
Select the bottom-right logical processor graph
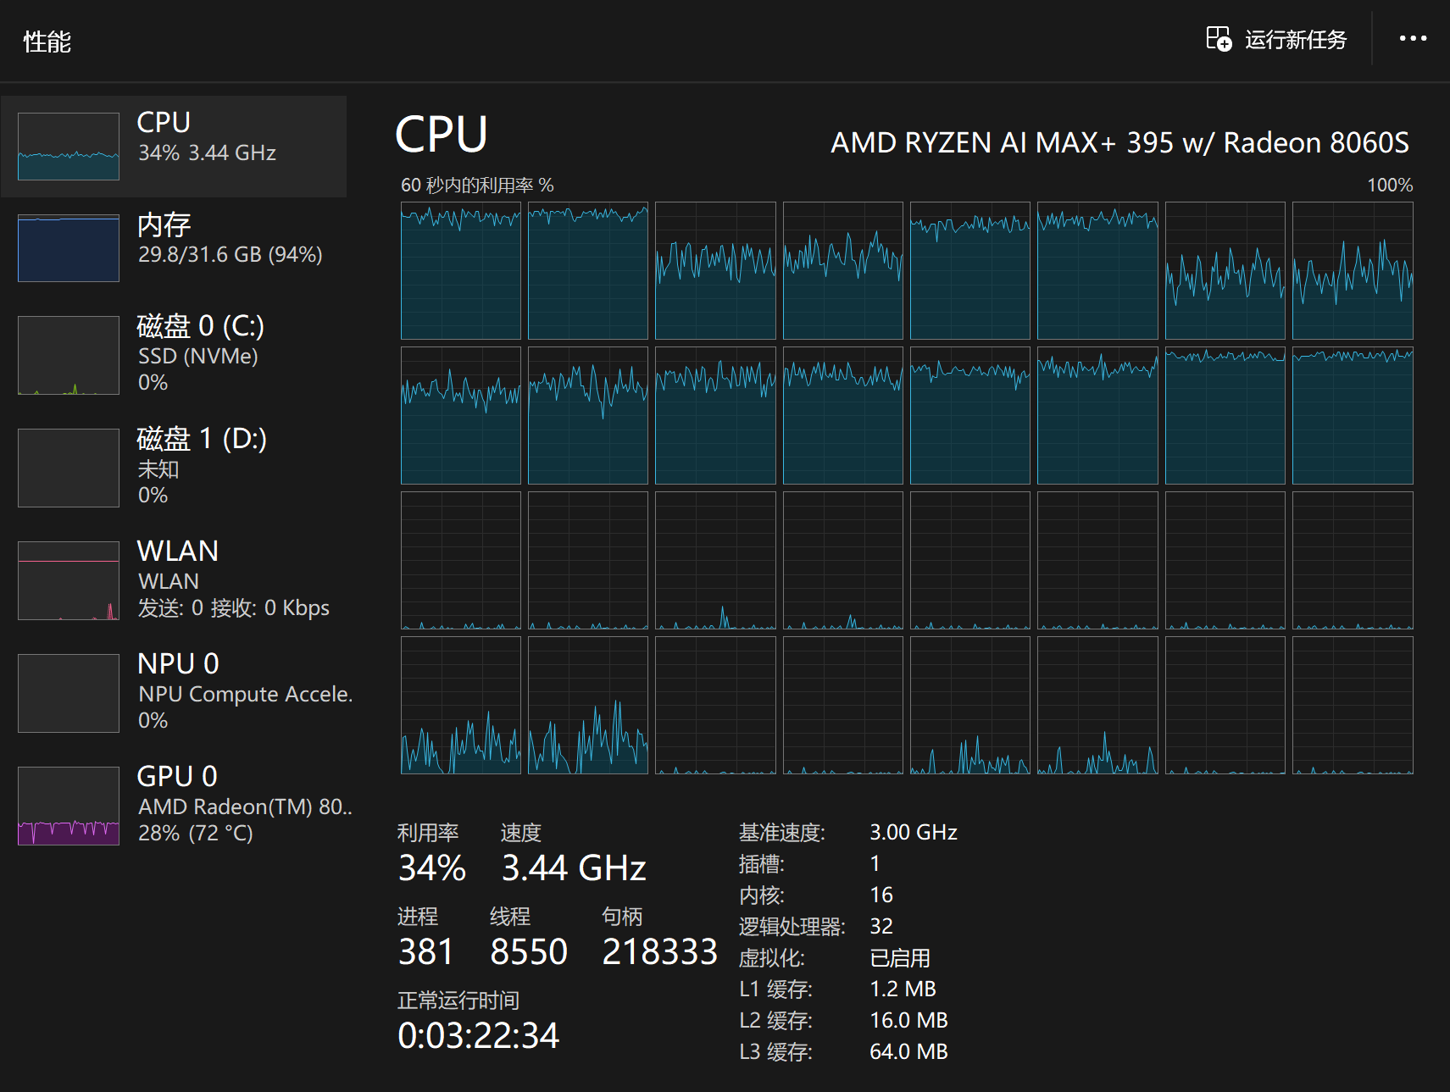(1353, 705)
